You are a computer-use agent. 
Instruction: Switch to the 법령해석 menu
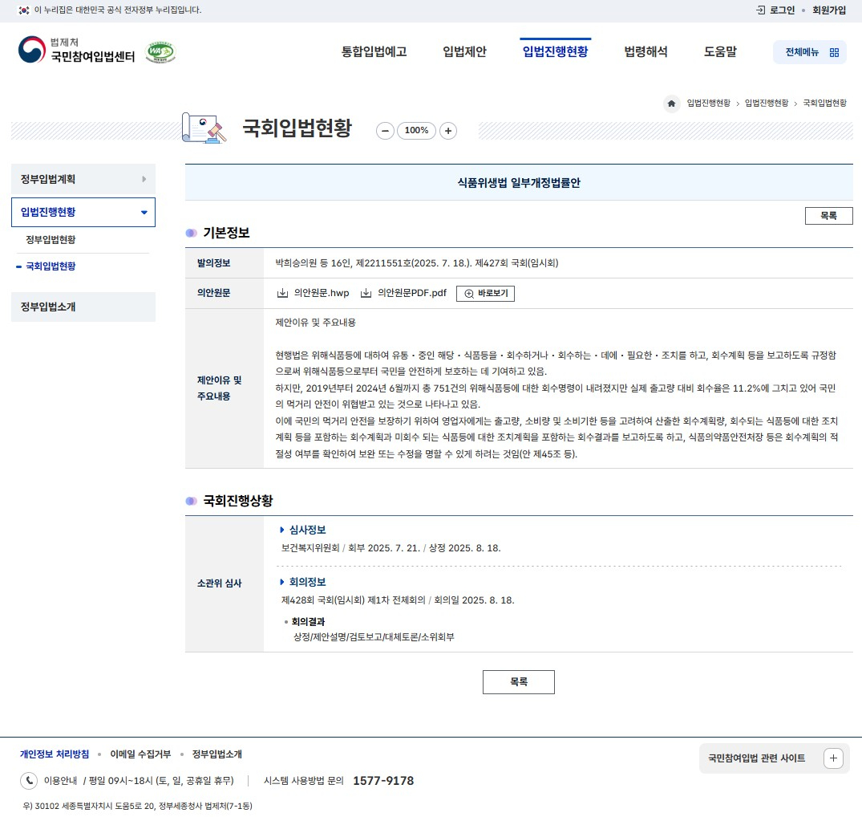pos(645,50)
